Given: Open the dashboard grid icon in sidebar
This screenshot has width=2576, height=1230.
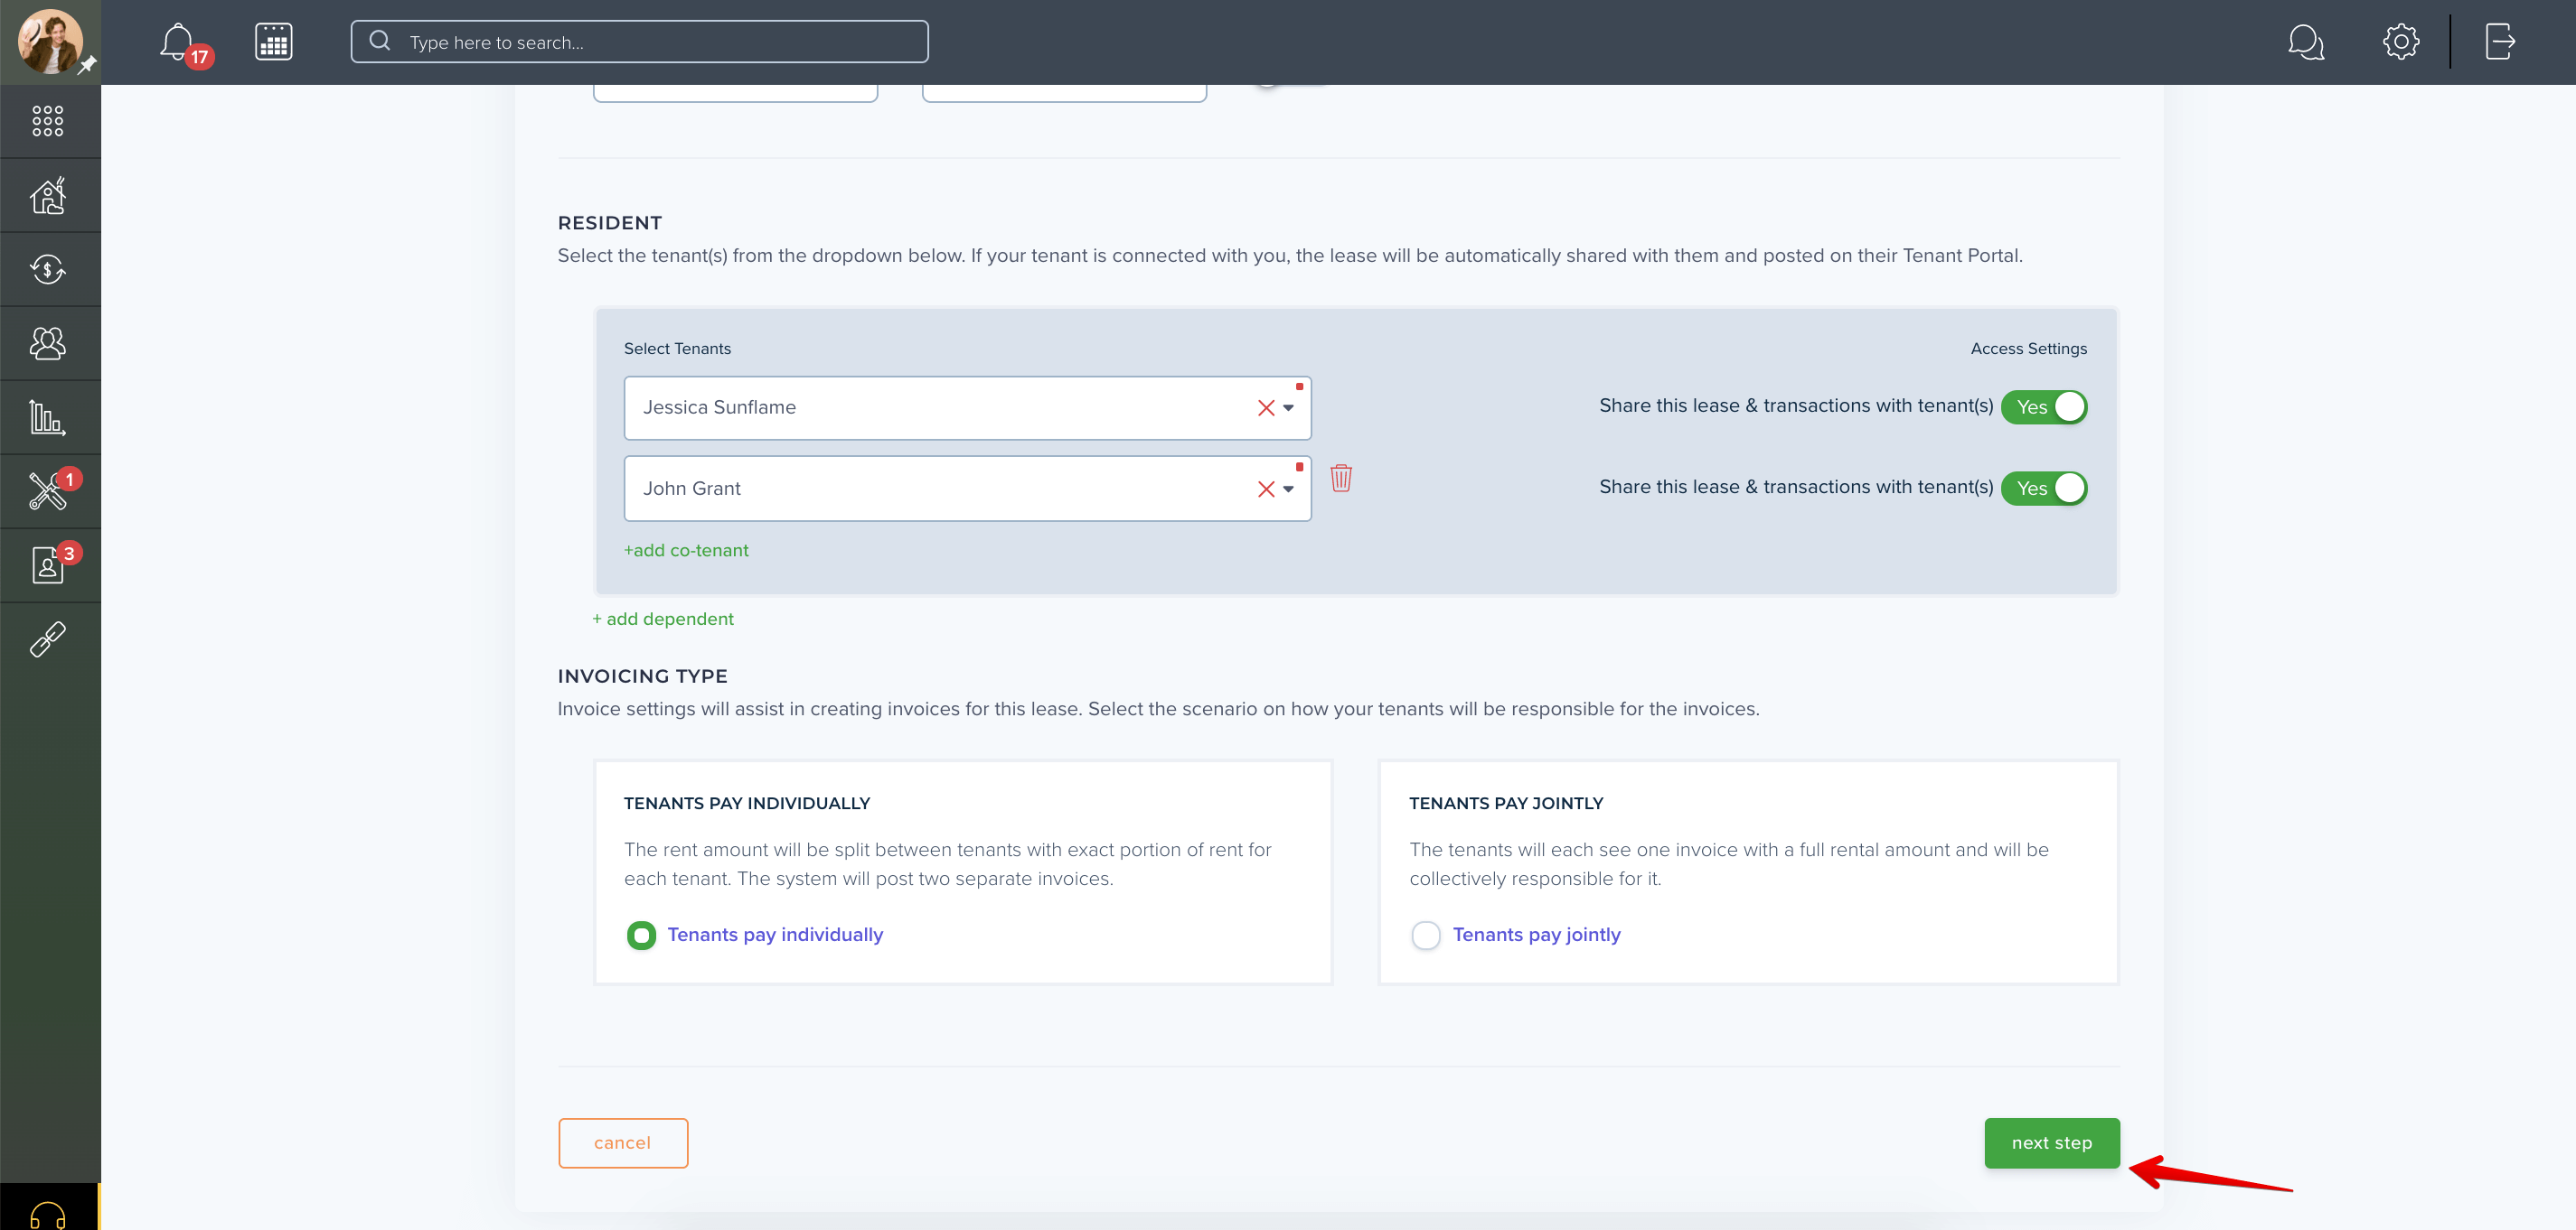Looking at the screenshot, I should coord(48,121).
